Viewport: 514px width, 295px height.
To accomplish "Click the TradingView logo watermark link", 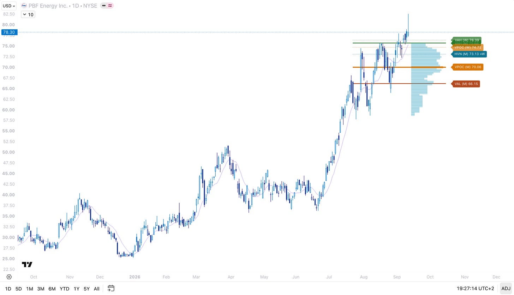I will point(27,264).
